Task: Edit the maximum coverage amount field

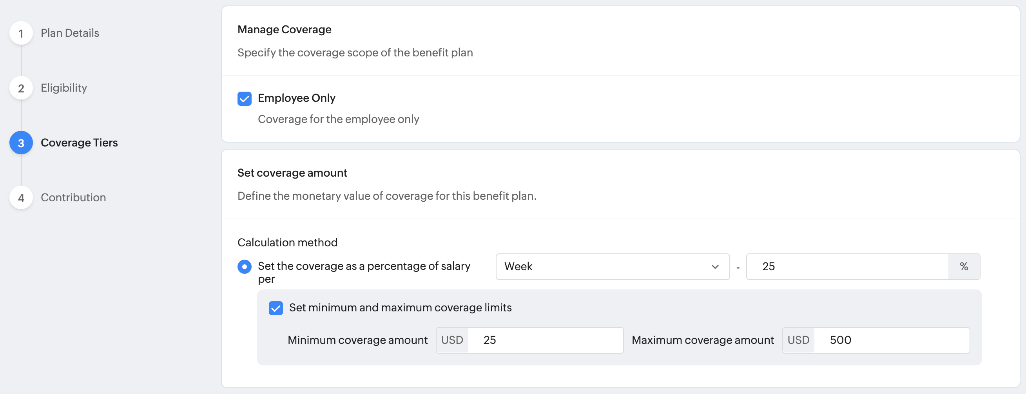Action: (x=892, y=340)
